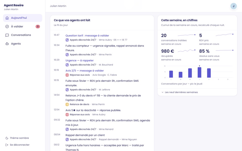Click the 09:32 'Fuite sous l'évier' entry
Screen dimensions: 242x151
[x=108, y=123]
